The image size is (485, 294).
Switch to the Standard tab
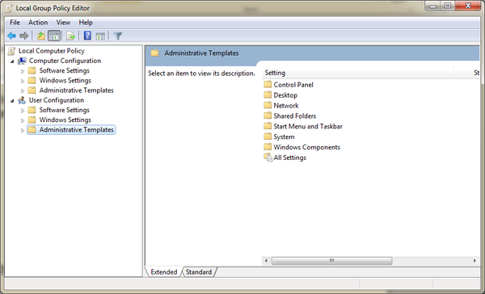tap(199, 272)
